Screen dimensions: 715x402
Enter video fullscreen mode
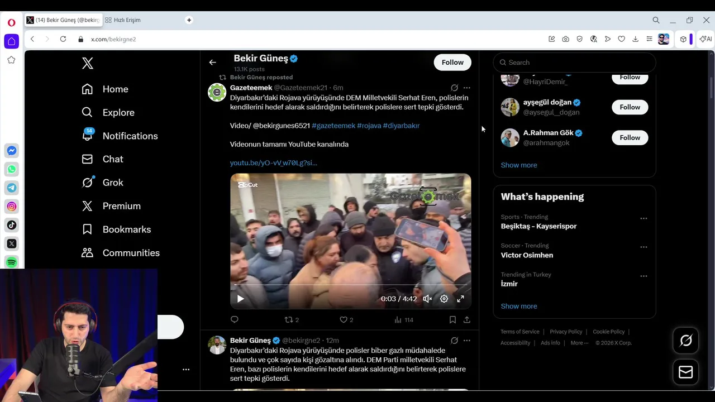click(460, 299)
